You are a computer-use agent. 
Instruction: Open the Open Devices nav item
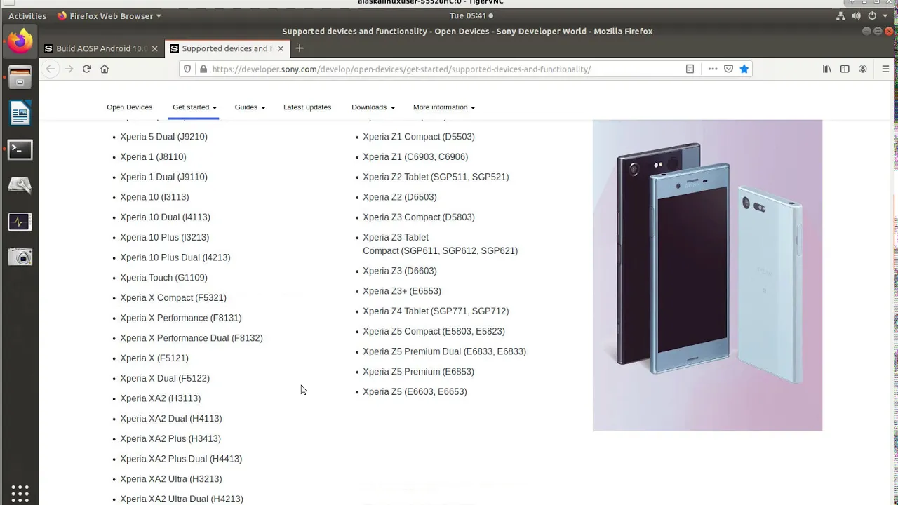129,107
